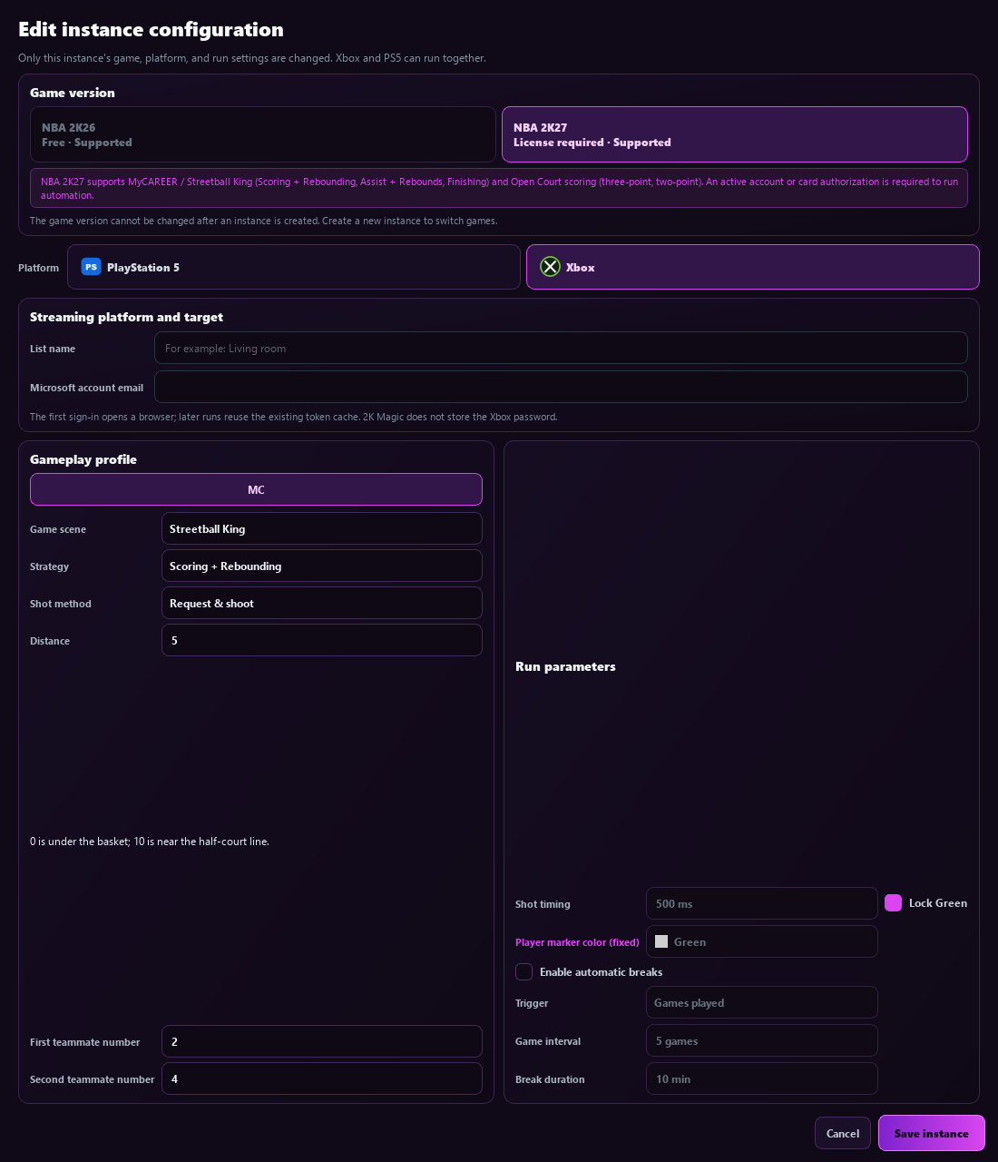Enable automatic breaks checkbox
The width and height of the screenshot is (998, 1162).
point(524,972)
